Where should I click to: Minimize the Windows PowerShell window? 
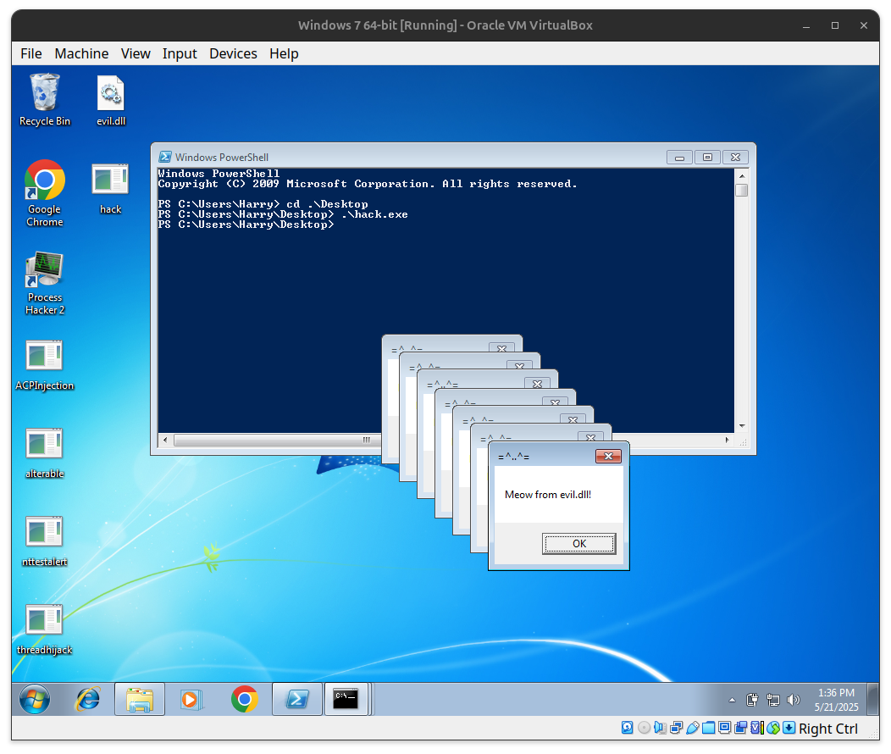click(x=679, y=157)
